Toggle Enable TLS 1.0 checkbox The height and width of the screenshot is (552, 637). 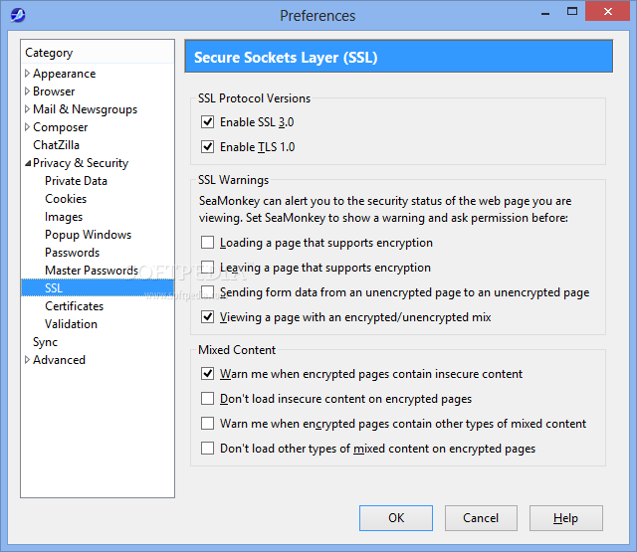click(x=208, y=146)
